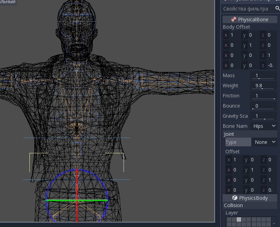
Task: Click Body Offset second-row y field
Action: point(250,45)
